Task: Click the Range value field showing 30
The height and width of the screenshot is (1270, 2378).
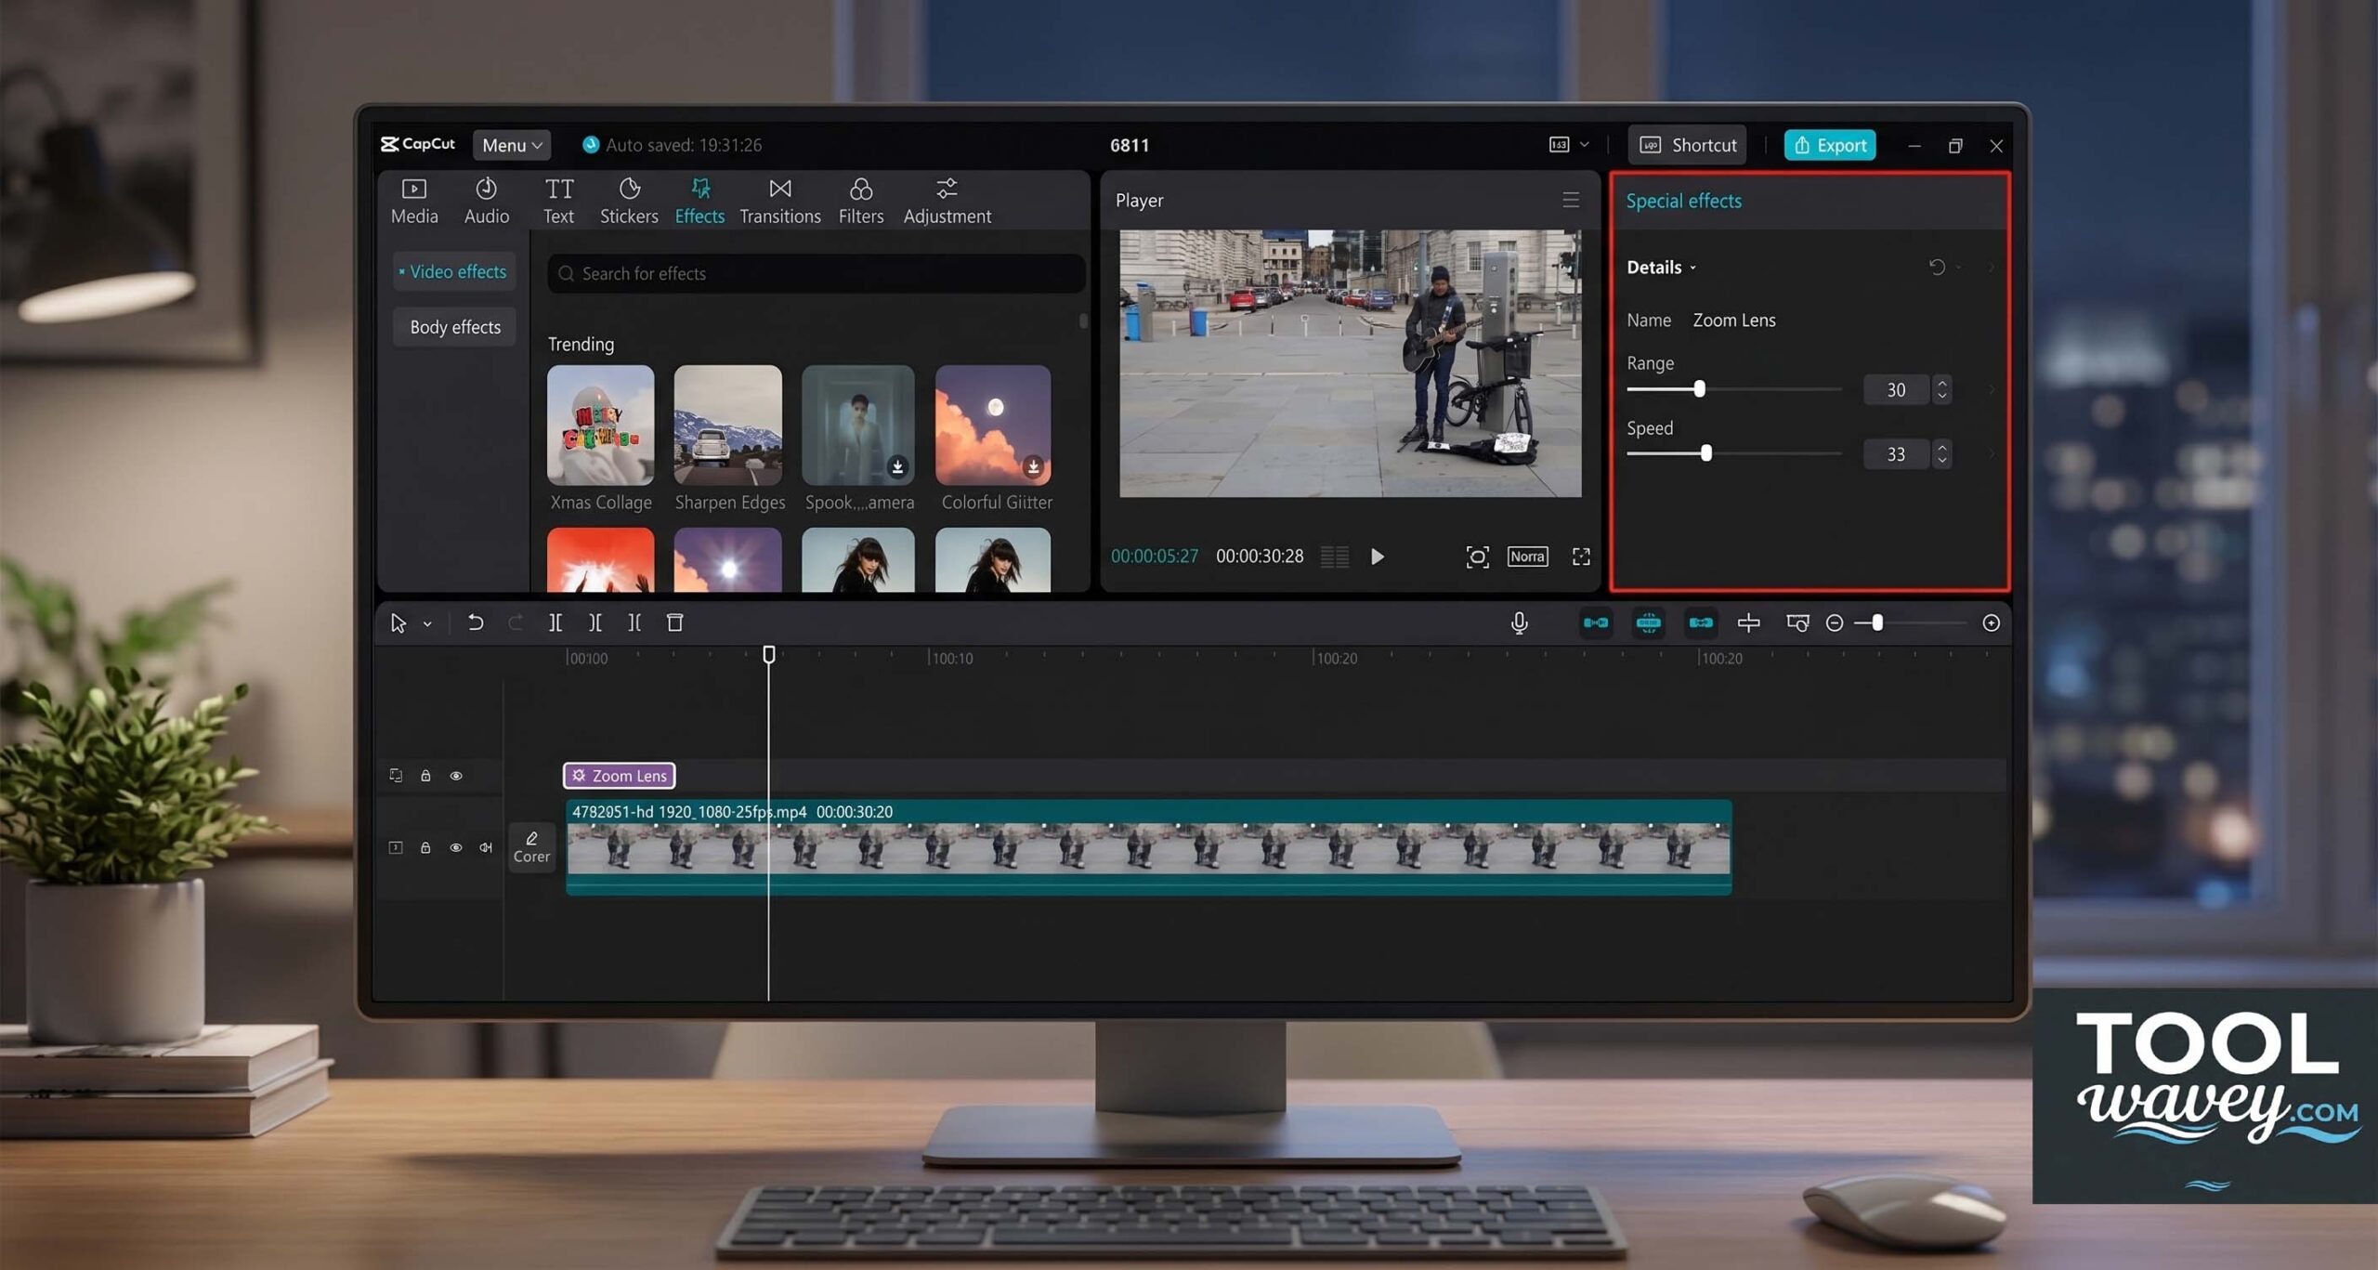Action: (x=1896, y=389)
